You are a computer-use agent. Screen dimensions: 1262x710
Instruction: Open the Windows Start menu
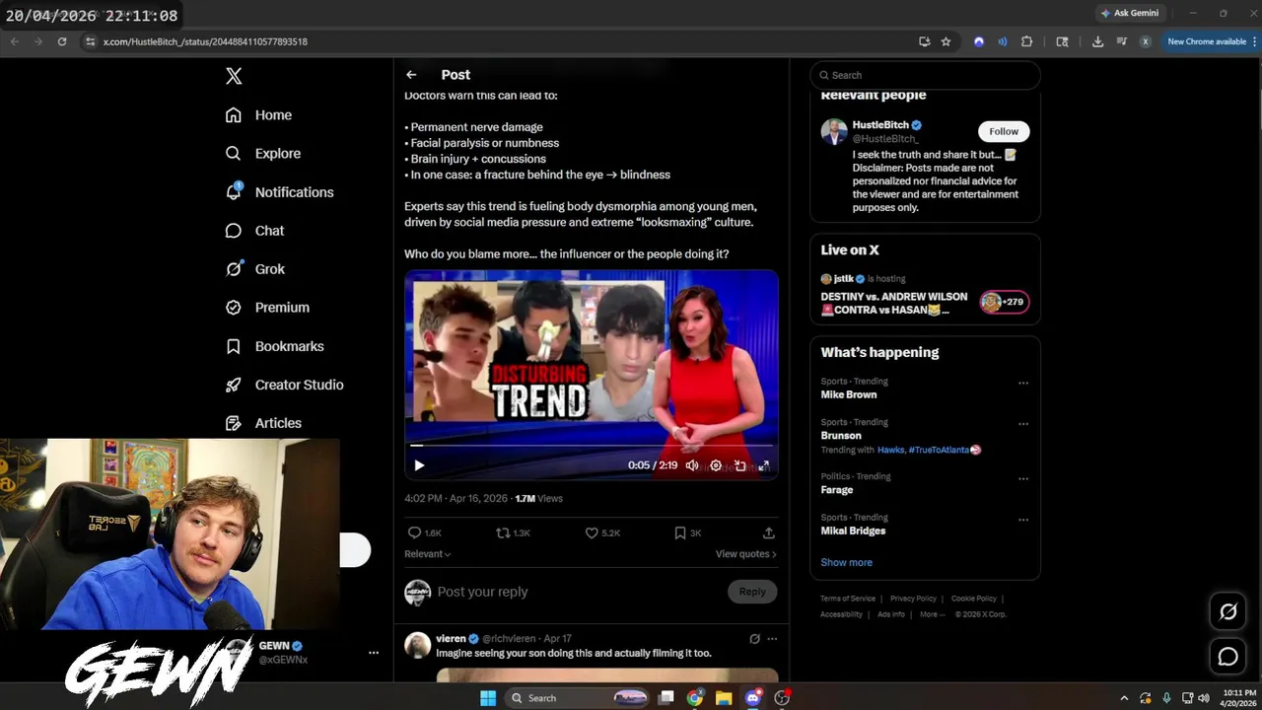[x=488, y=698]
